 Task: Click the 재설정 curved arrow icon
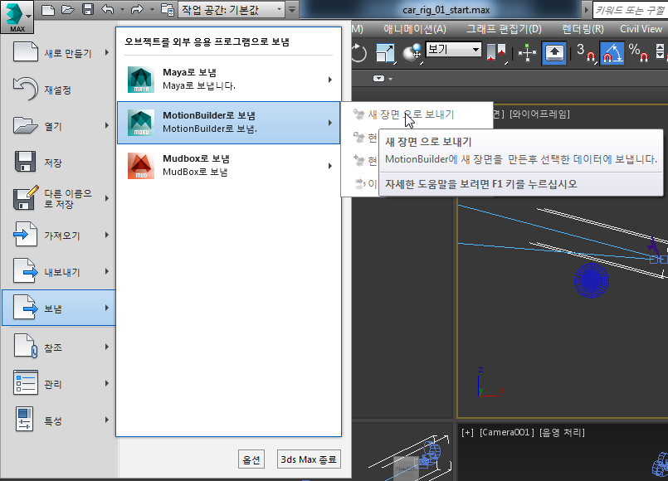[26, 89]
